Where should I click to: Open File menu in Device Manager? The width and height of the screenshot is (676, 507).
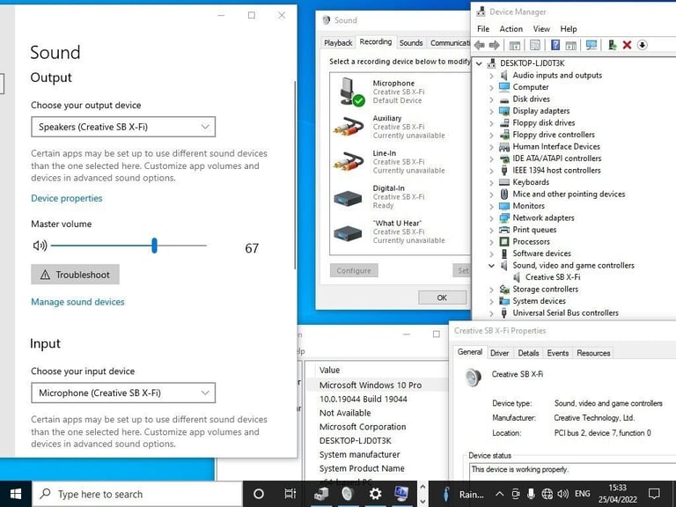tap(483, 29)
